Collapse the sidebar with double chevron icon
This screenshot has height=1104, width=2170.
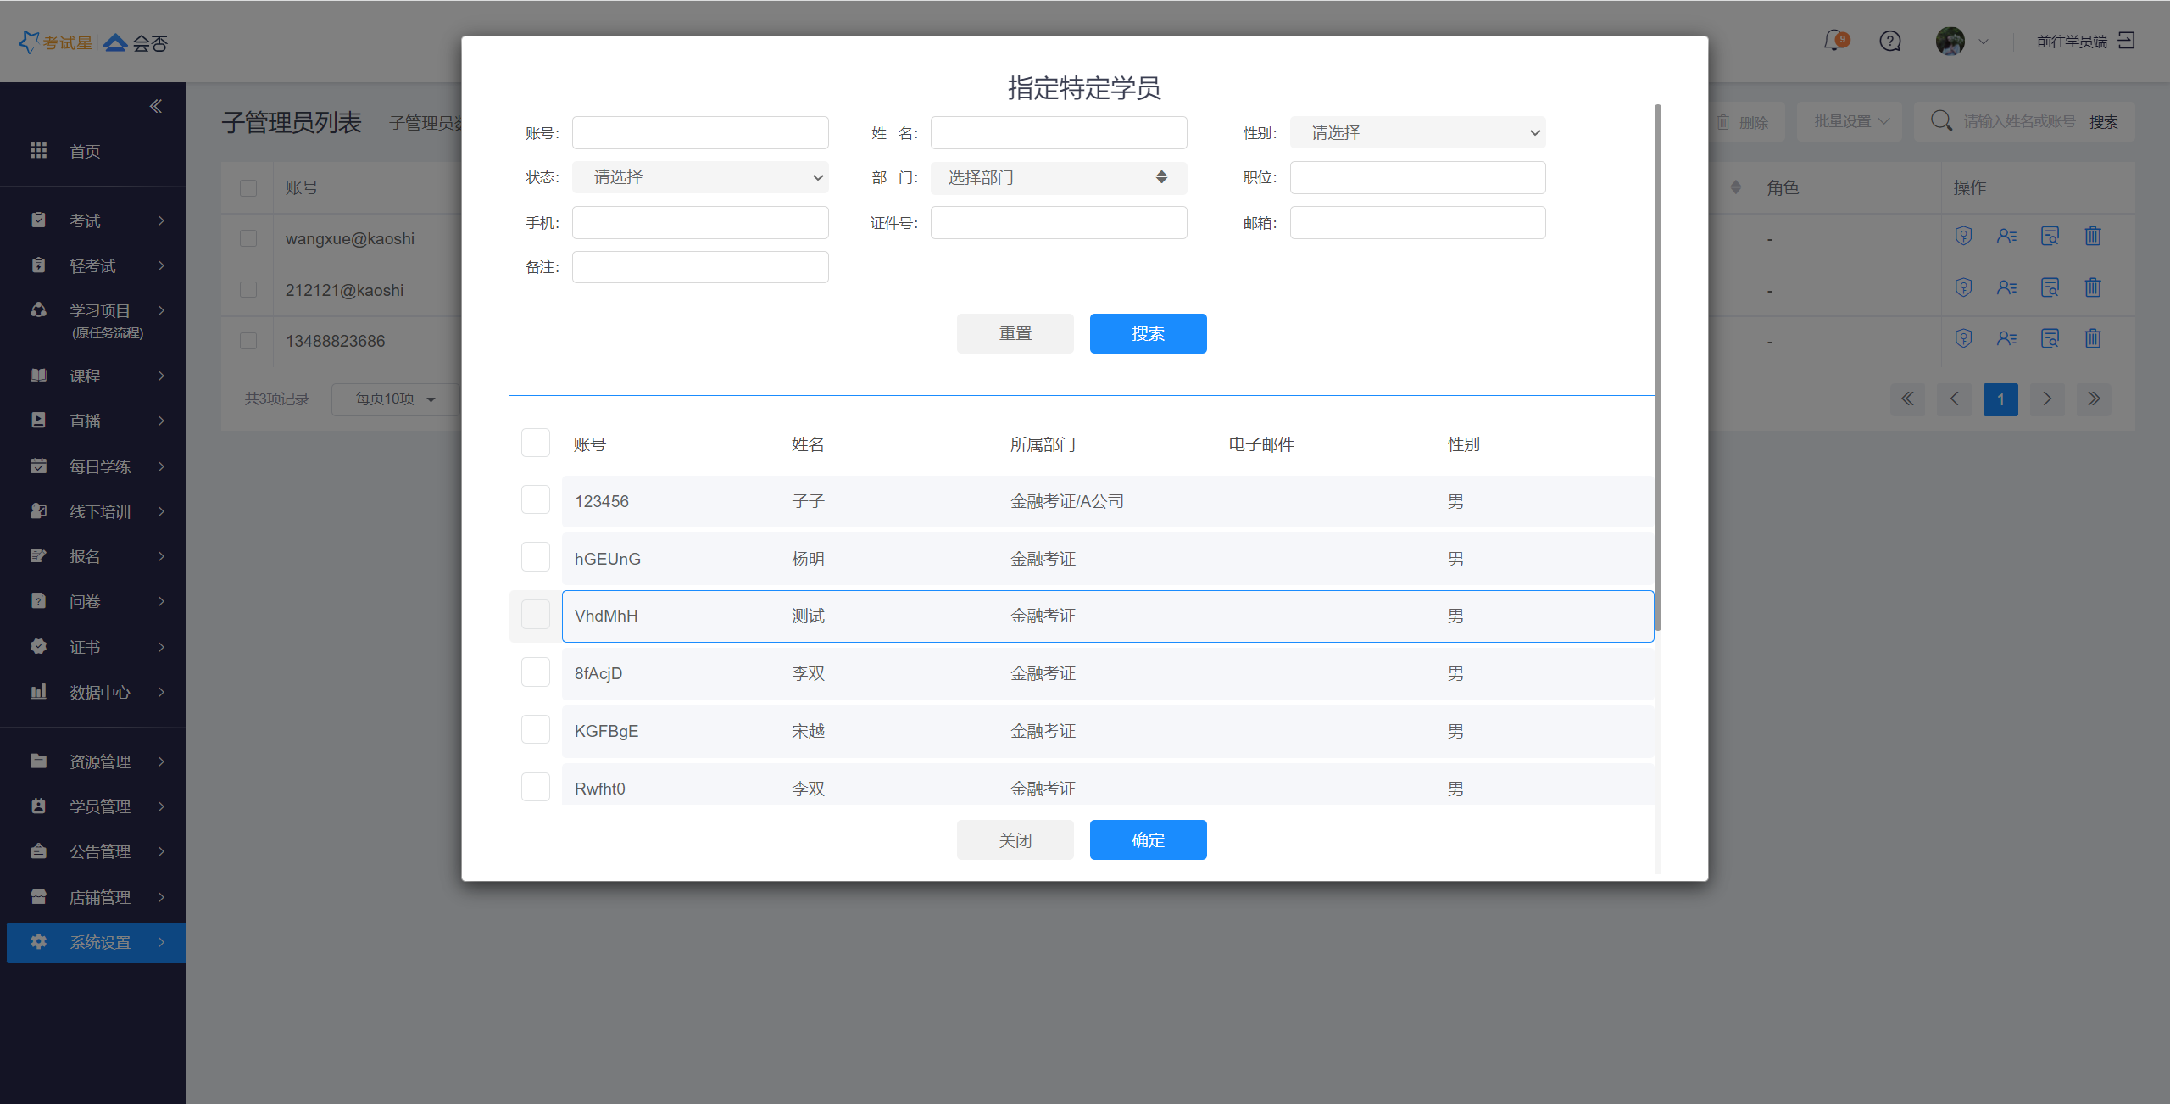tap(156, 106)
